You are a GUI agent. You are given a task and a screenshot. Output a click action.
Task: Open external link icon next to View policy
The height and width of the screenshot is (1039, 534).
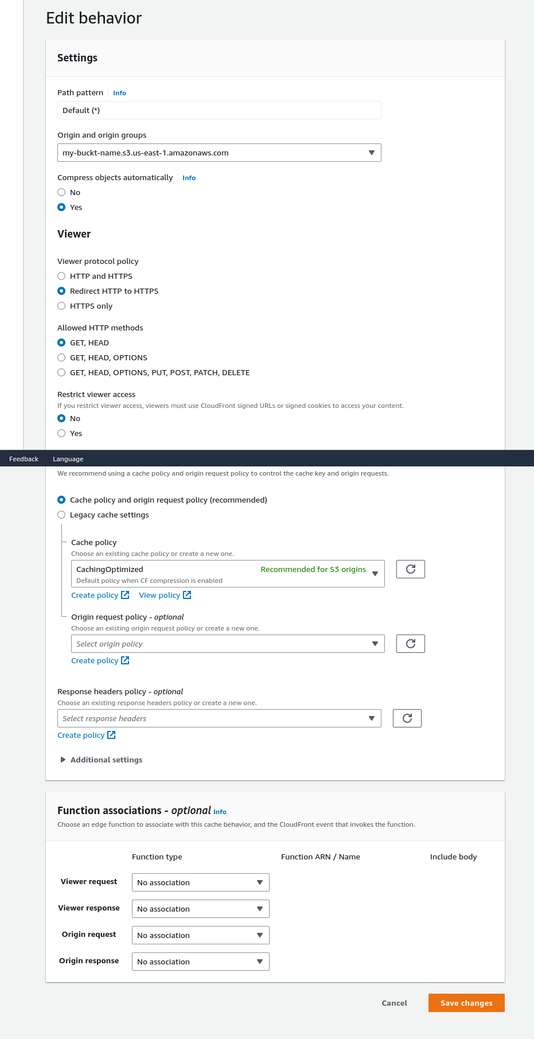[187, 595]
